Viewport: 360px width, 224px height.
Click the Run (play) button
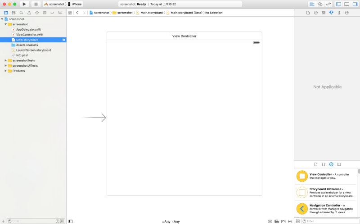pos(25,4)
